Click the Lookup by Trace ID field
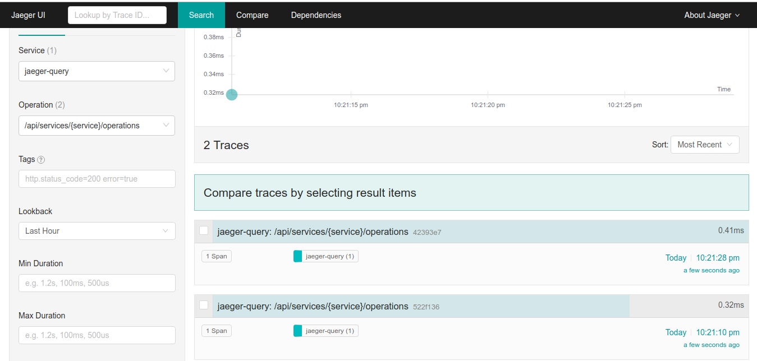Screen dimensions: 757x361 tap(117, 15)
